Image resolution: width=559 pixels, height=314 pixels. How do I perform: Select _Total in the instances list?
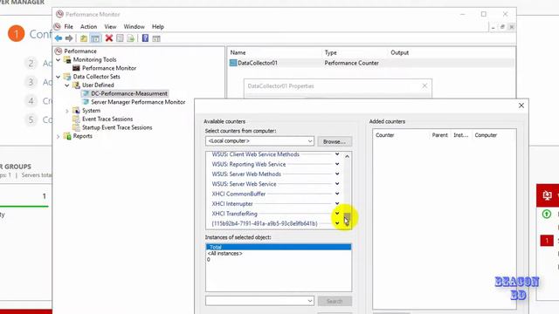[279, 247]
